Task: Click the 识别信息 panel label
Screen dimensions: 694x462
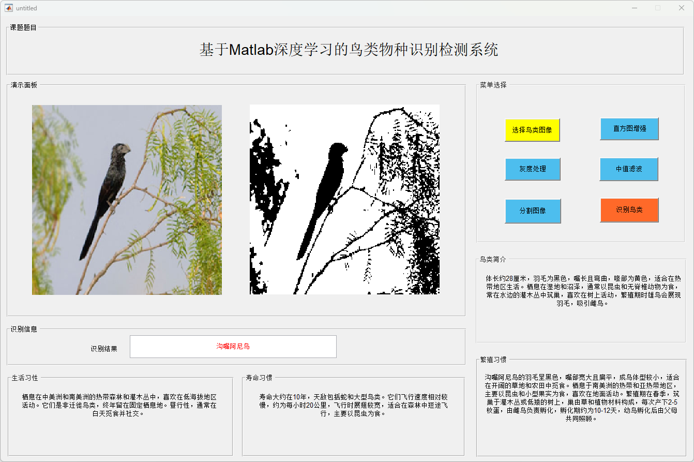Action: [x=24, y=329]
